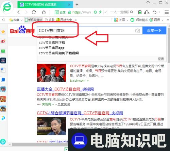Open the favorites star in sidebar

click(x=3, y=32)
